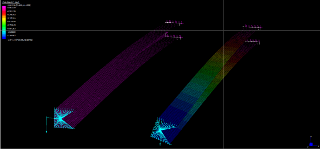Click the -0.753645 legend value
The width and height of the screenshot is (320, 149).
coord(12,25)
